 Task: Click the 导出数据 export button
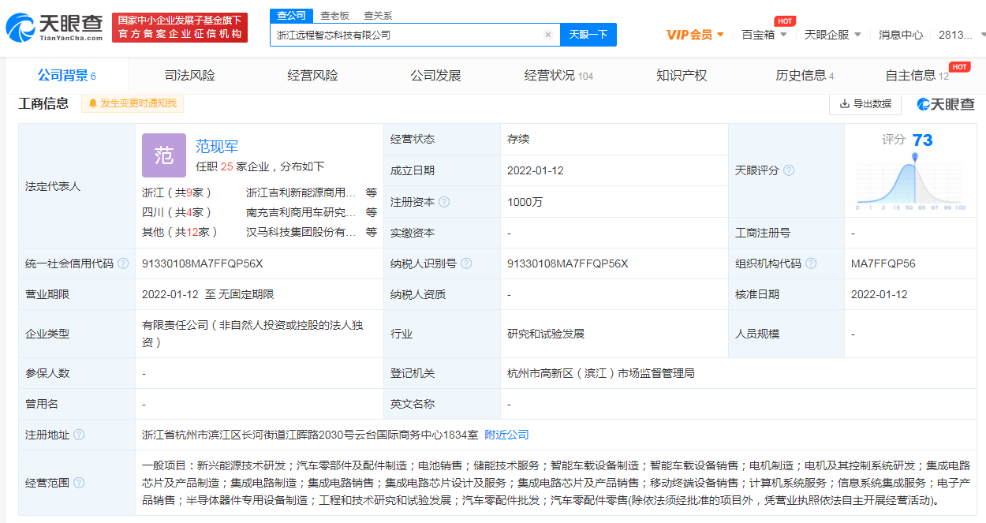[865, 103]
